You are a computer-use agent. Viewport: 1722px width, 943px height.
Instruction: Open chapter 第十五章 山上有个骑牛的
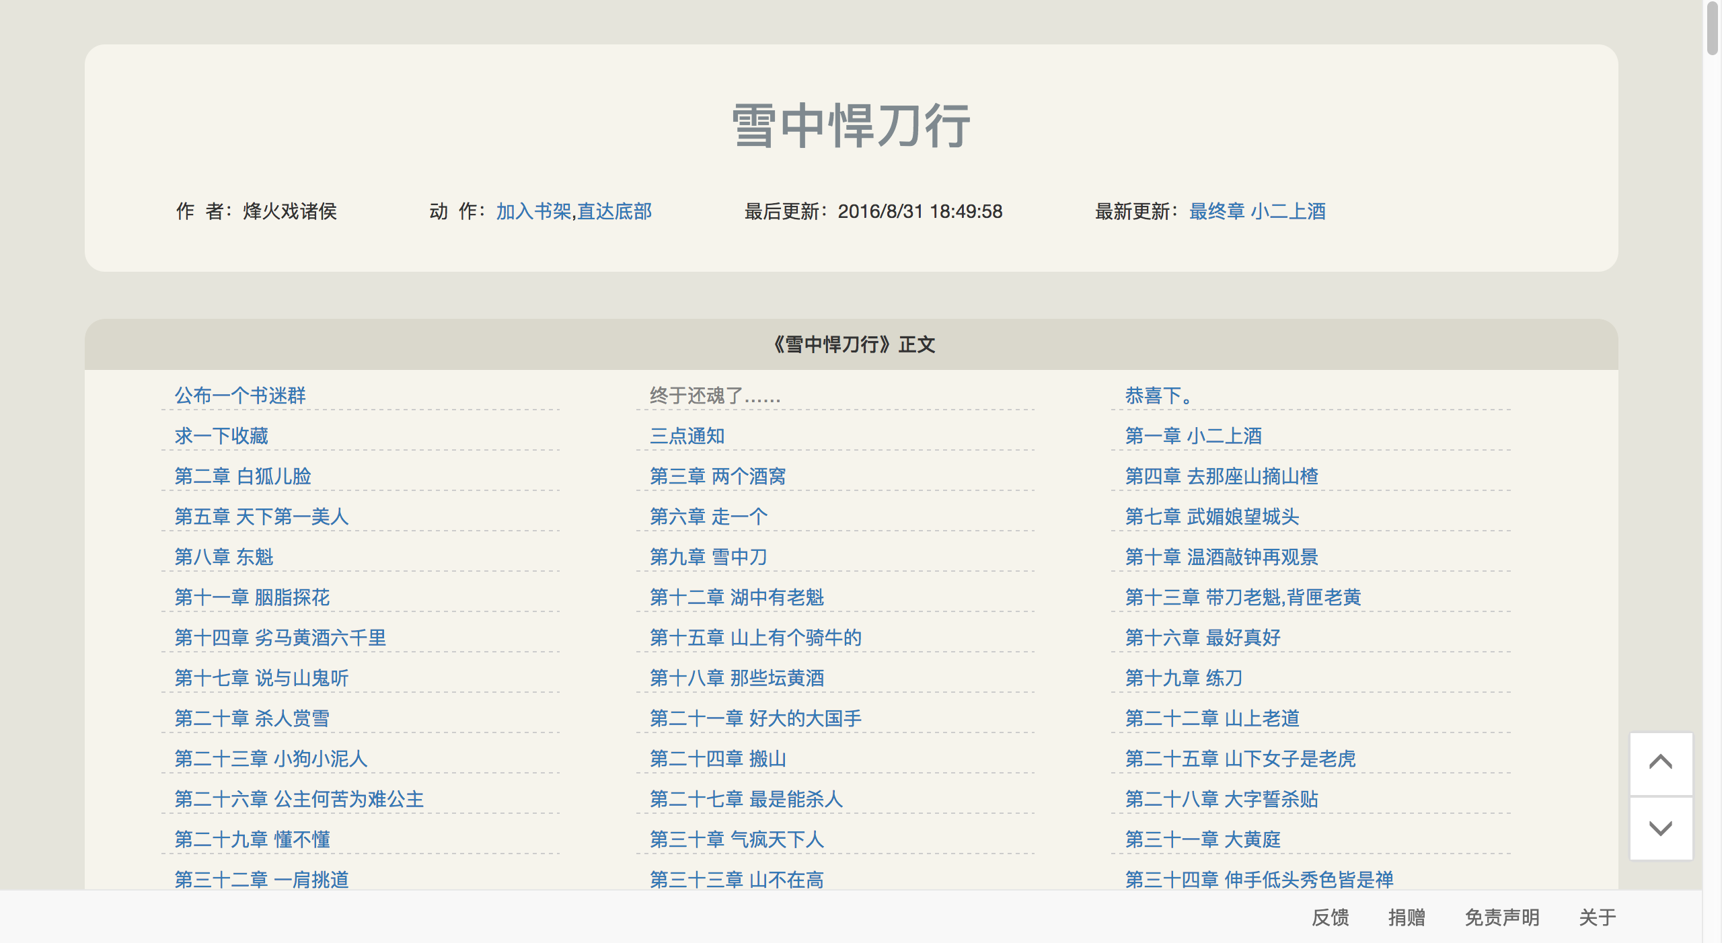755,638
